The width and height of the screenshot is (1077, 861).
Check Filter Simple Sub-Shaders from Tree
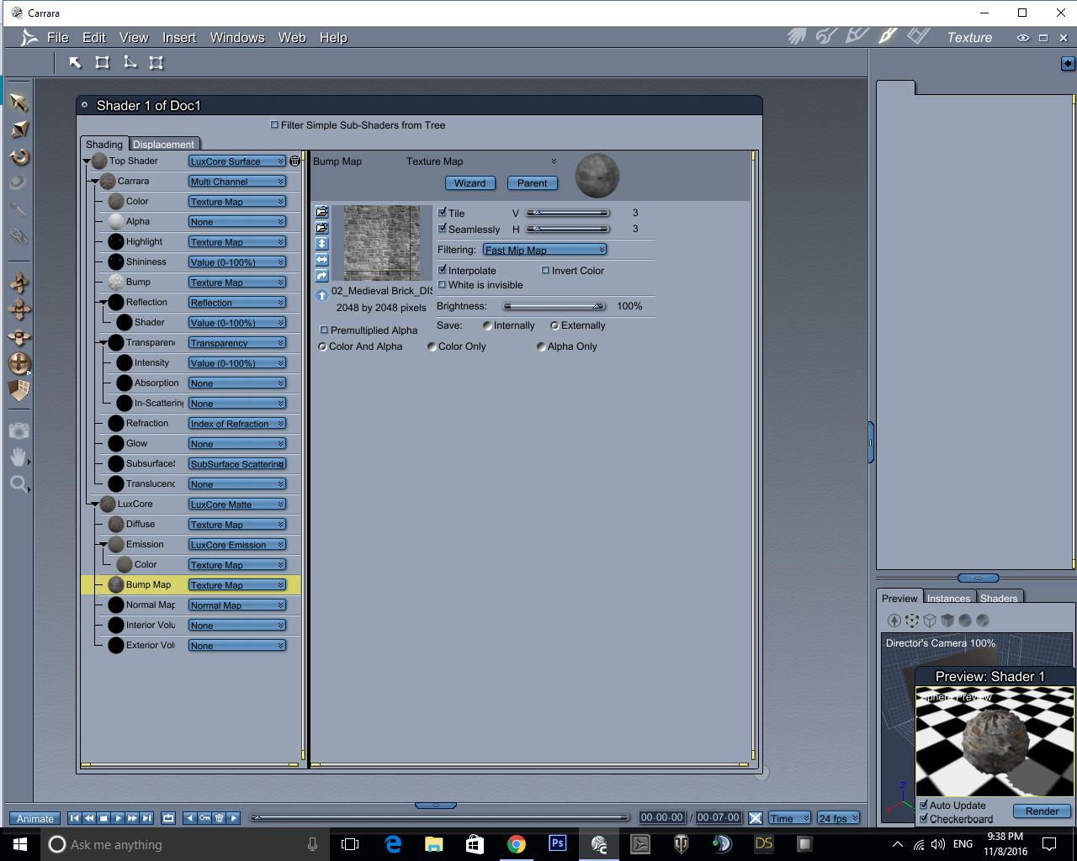coord(274,124)
